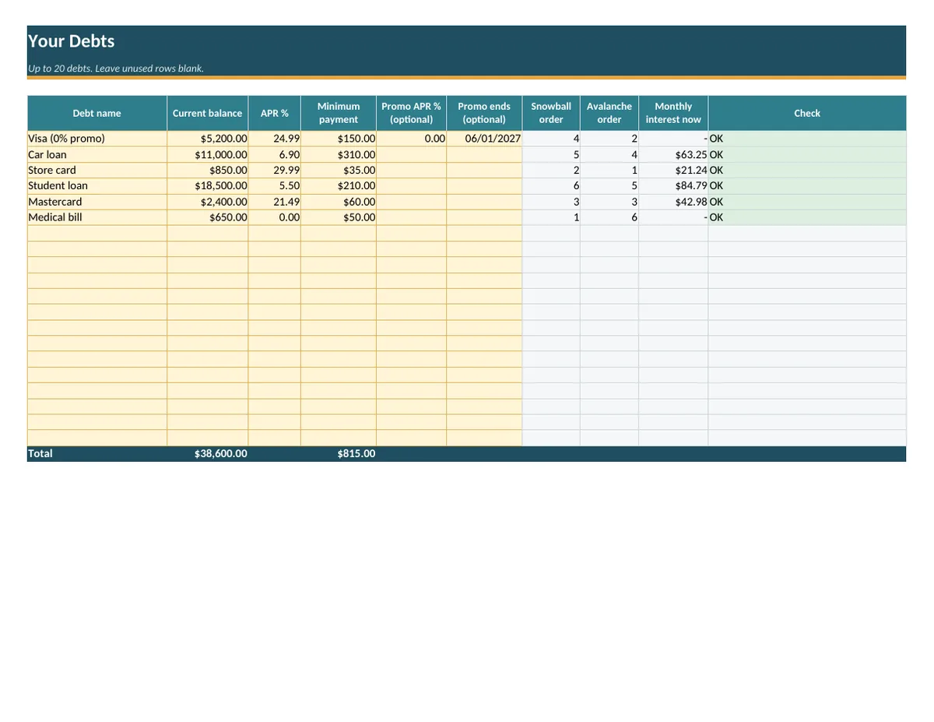Click the 'Store card' debt name cell

click(97, 170)
